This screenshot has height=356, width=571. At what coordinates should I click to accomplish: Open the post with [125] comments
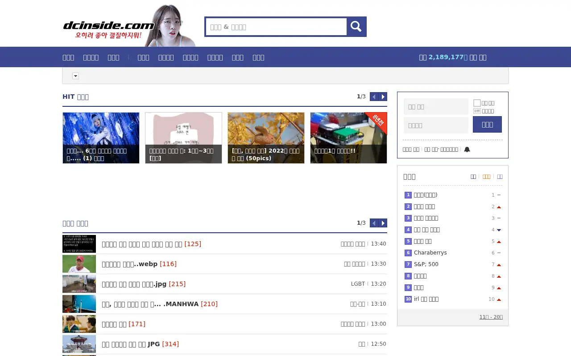[151, 244]
